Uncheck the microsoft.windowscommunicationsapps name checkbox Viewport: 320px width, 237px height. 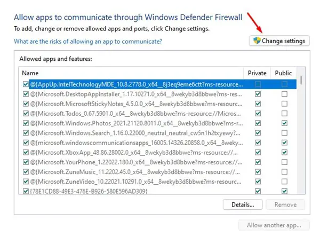(x=26, y=143)
